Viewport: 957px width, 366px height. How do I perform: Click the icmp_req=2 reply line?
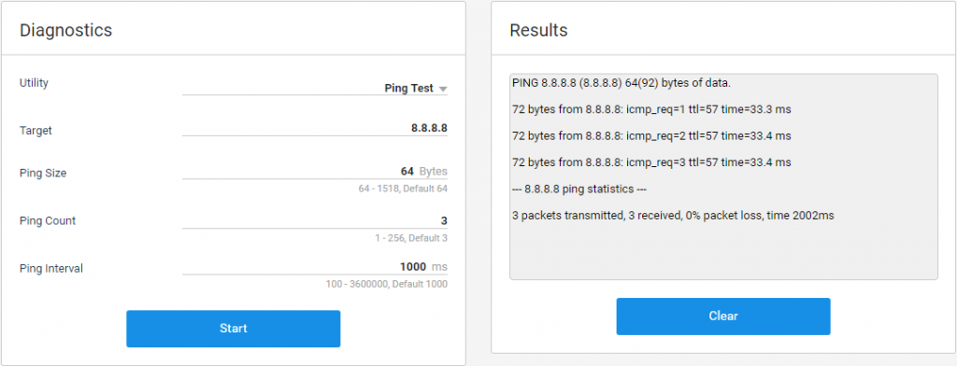pyautogui.click(x=651, y=136)
